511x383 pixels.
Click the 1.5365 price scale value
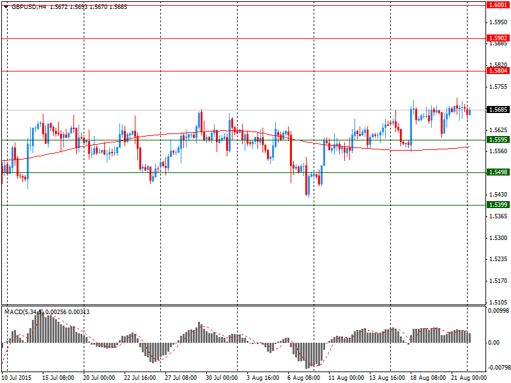coord(498,216)
